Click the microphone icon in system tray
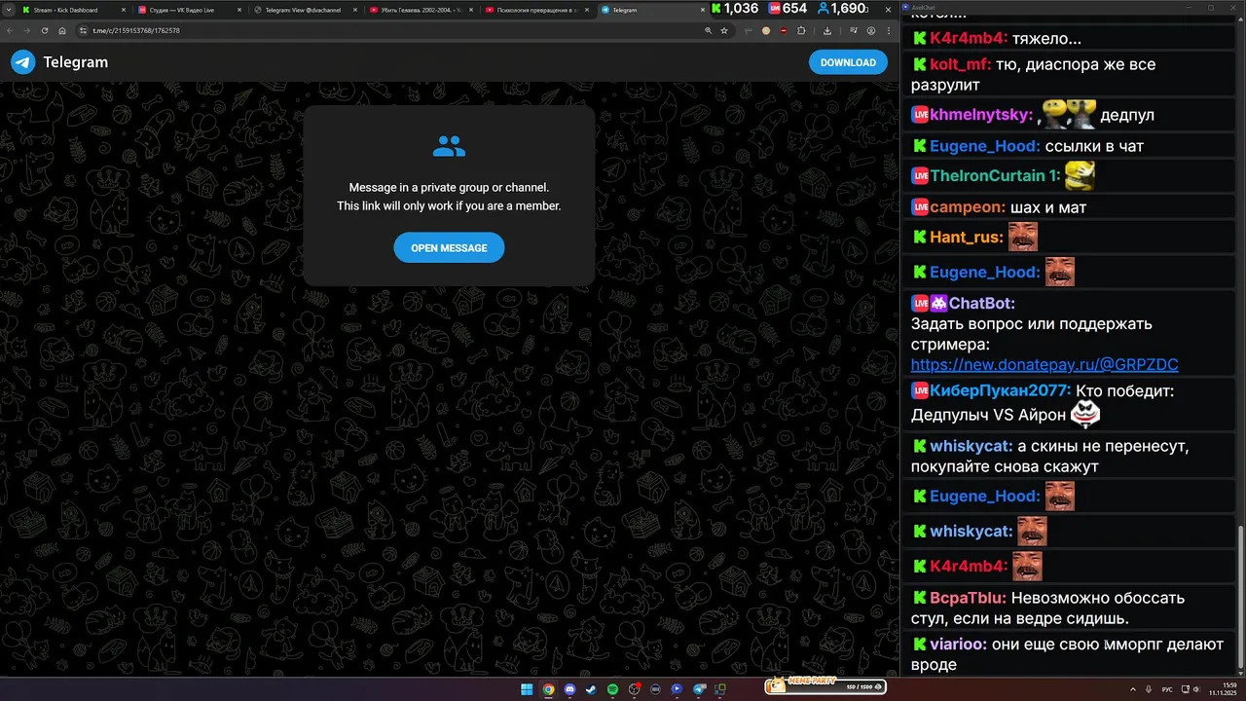 [1149, 689]
